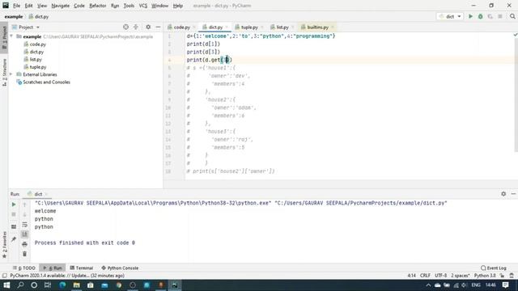The height and width of the screenshot is (291, 518).
Task: Open Windows Start menu
Action: pyautogui.click(x=6, y=285)
